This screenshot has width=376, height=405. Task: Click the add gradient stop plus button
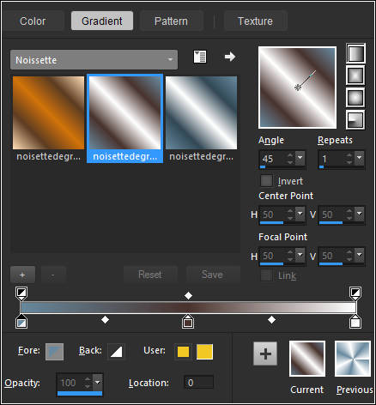pos(22,275)
